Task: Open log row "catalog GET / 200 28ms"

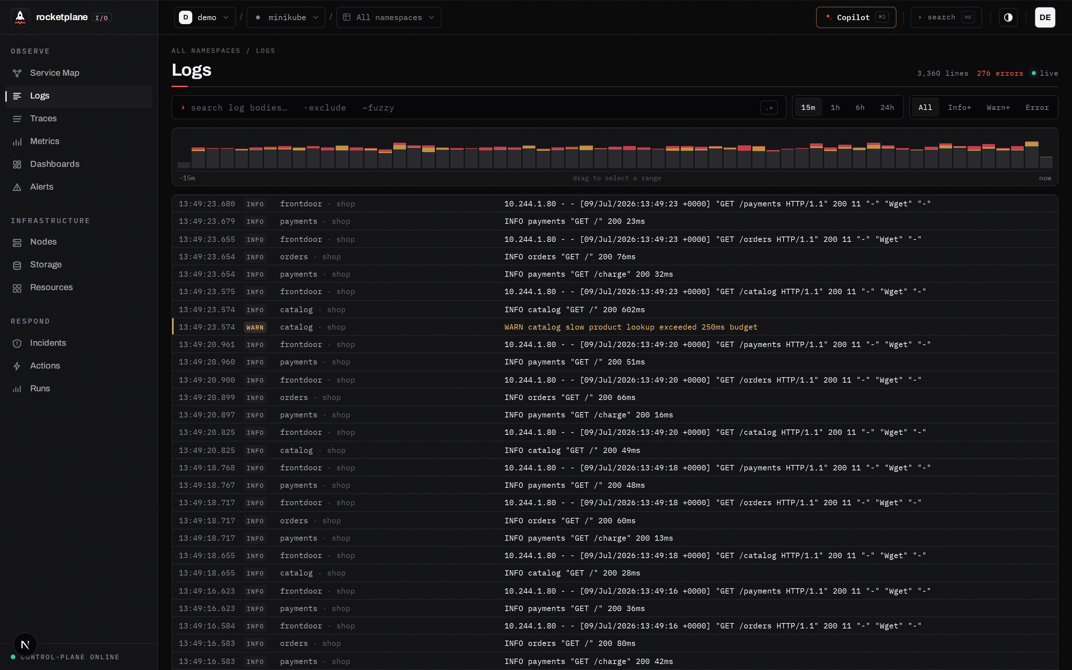Action: [x=615, y=573]
